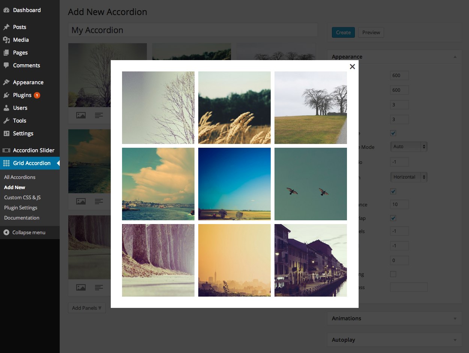The height and width of the screenshot is (353, 469).
Task: Click the Tools wrench icon
Action: click(6, 121)
